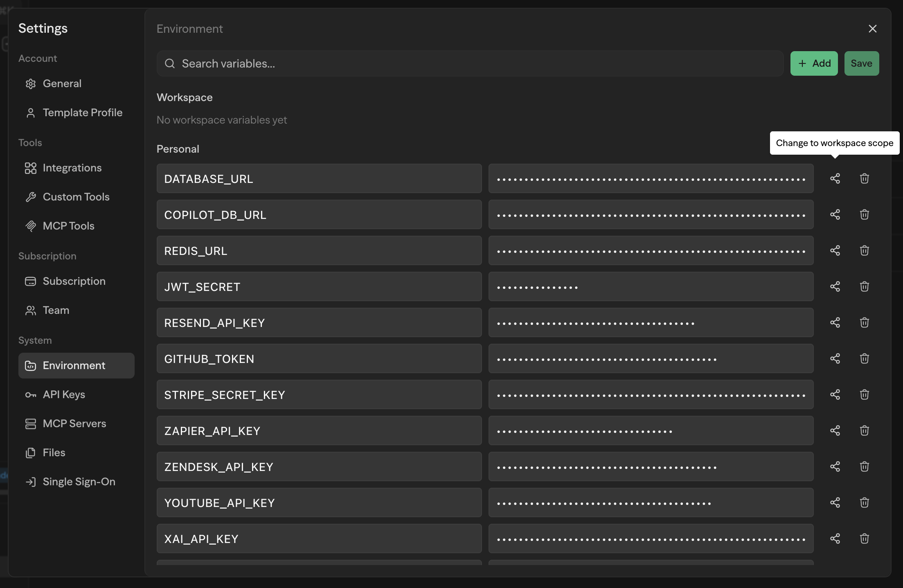The width and height of the screenshot is (903, 588).
Task: Click trash icon for STRIPE_SECRET_KEY
Action: (x=864, y=394)
